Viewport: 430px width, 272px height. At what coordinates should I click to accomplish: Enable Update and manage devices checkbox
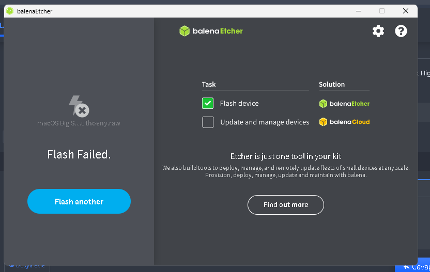(208, 122)
